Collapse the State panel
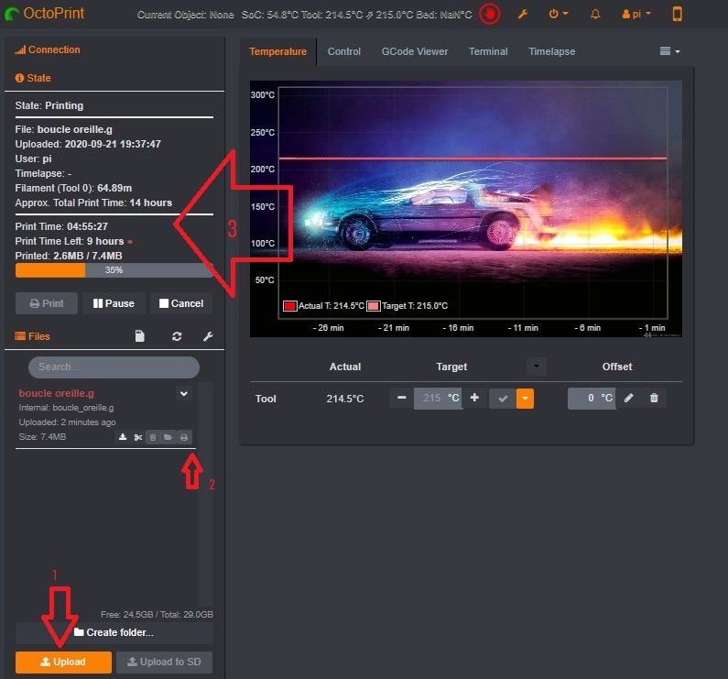 click(33, 78)
